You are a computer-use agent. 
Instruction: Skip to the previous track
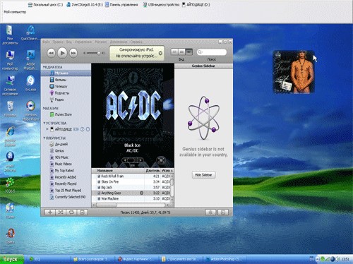click(x=51, y=53)
